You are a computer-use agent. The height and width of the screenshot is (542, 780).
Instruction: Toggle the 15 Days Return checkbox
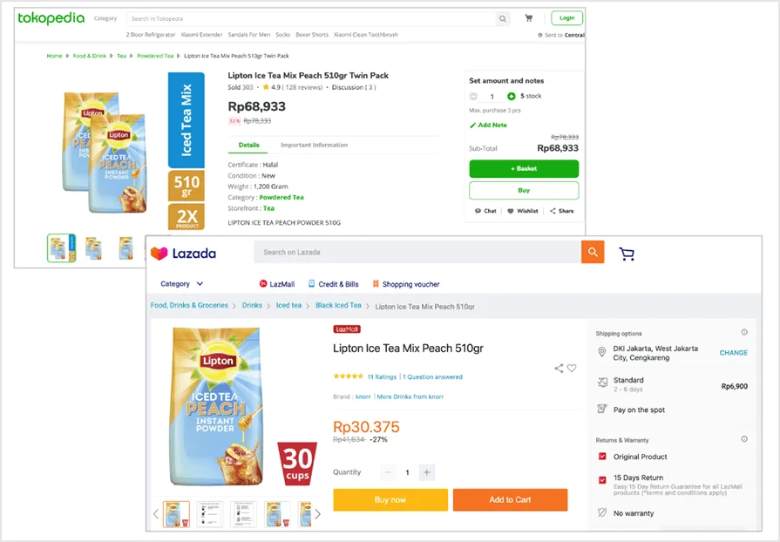click(x=602, y=478)
